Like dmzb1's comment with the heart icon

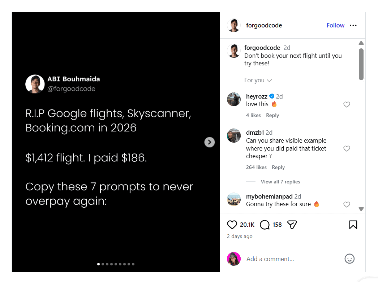pos(347,148)
